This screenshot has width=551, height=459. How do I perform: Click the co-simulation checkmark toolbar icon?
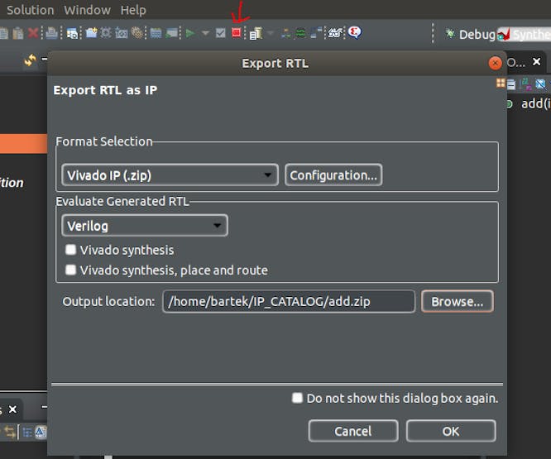[221, 33]
